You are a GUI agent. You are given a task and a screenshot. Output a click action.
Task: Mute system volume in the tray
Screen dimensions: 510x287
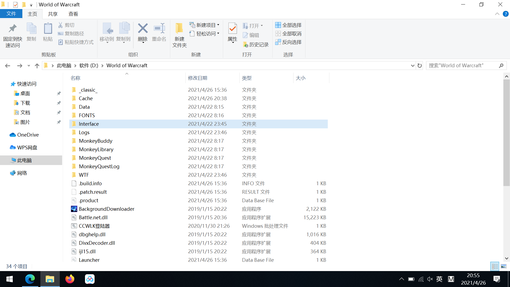tap(430, 279)
